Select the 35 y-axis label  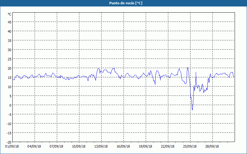(x=10, y=41)
